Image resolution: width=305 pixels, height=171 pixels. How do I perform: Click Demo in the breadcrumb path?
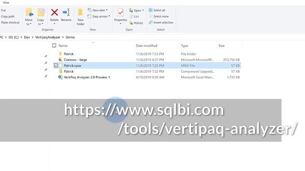tap(70, 37)
